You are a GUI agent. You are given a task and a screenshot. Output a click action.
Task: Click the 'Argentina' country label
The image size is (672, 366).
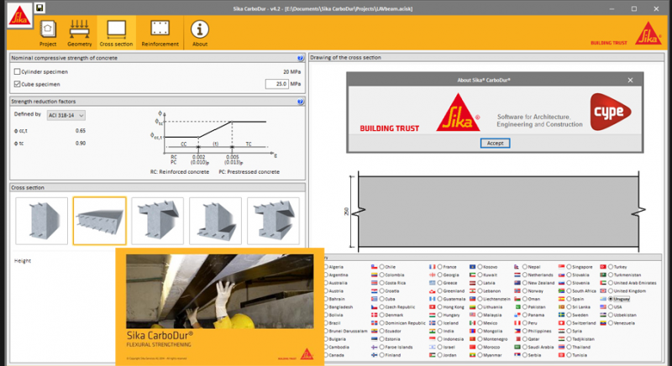[x=339, y=274]
